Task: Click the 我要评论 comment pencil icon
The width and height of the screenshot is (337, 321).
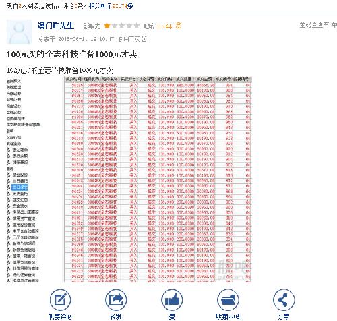Action: 60,300
